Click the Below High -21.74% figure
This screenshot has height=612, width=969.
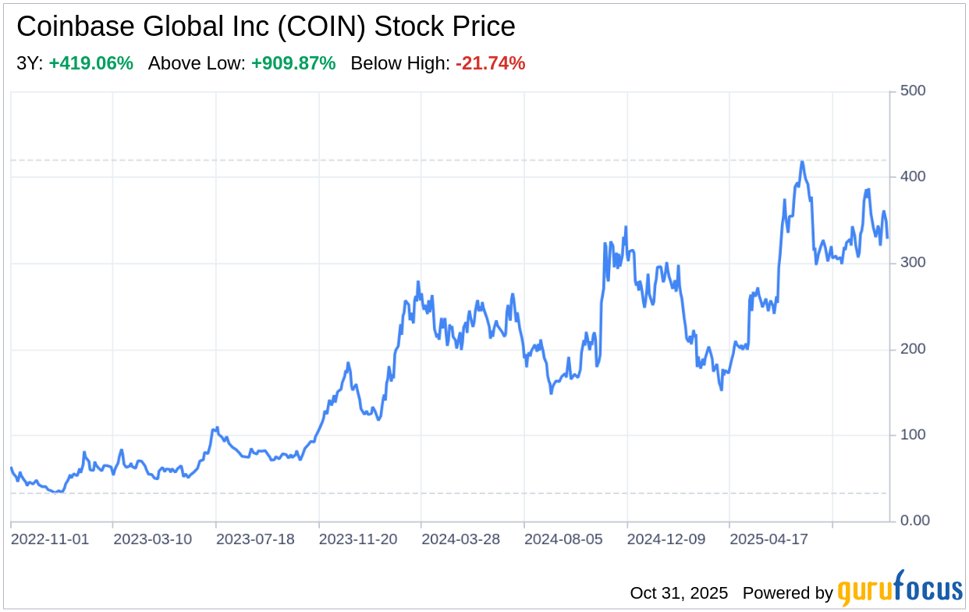(490, 64)
